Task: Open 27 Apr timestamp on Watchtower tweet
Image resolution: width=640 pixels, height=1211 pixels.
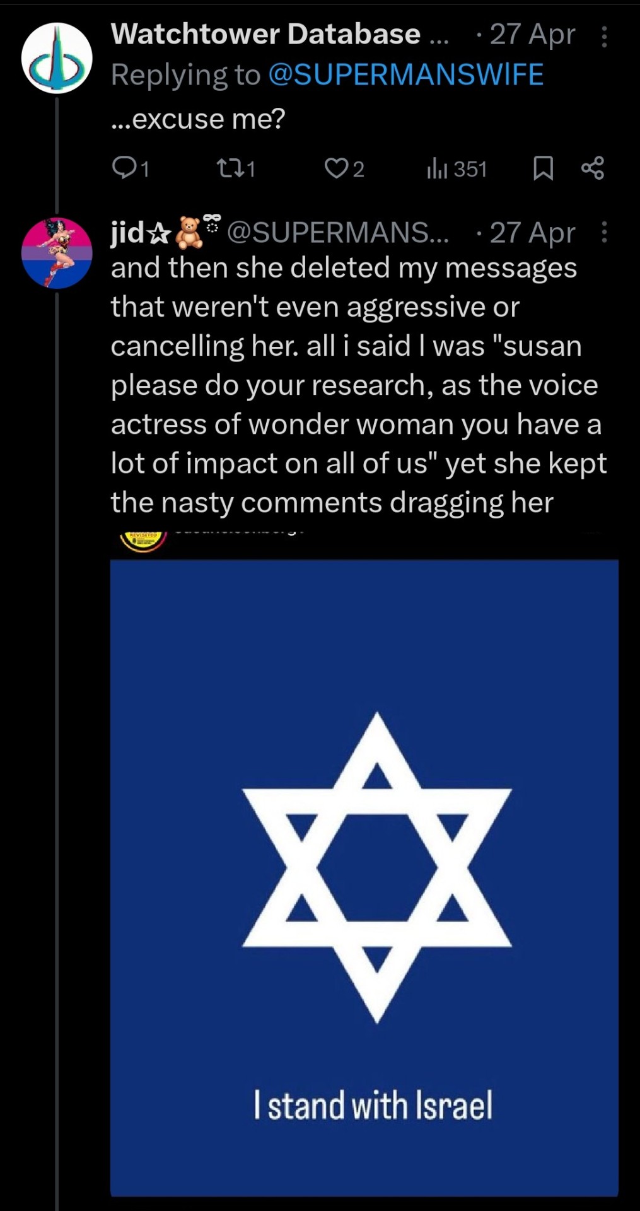Action: click(532, 34)
